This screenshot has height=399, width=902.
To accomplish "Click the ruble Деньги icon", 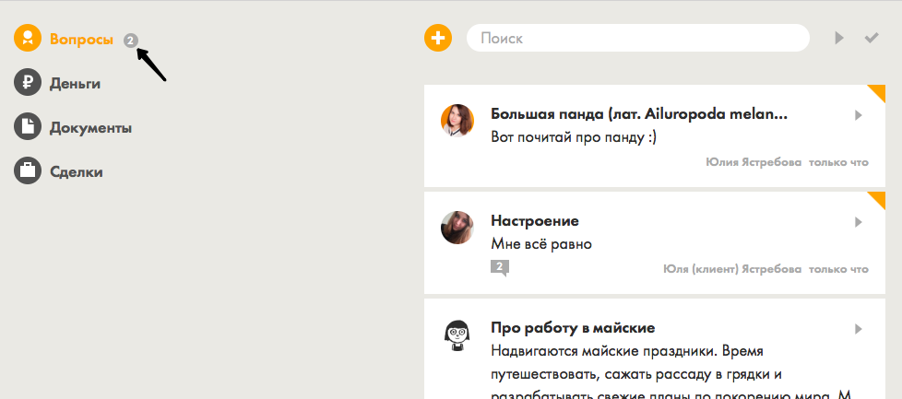I will [x=28, y=83].
